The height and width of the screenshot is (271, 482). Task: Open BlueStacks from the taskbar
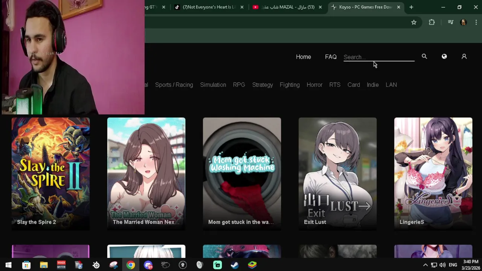252,265
